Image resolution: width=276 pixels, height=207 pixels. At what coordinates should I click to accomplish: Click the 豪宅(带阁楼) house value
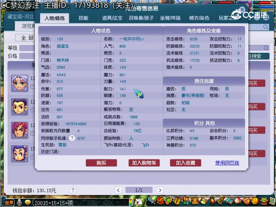(x=193, y=96)
